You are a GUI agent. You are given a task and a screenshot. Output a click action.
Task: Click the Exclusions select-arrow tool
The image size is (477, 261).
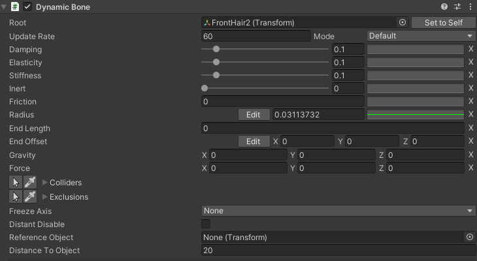[x=16, y=196]
